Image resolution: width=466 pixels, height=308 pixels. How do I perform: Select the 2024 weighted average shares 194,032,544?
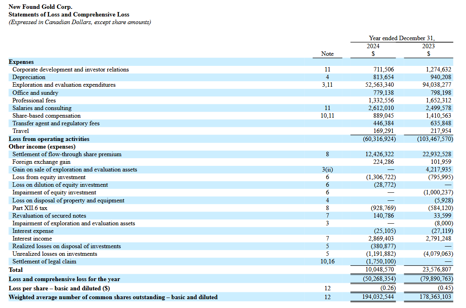[x=378, y=297]
